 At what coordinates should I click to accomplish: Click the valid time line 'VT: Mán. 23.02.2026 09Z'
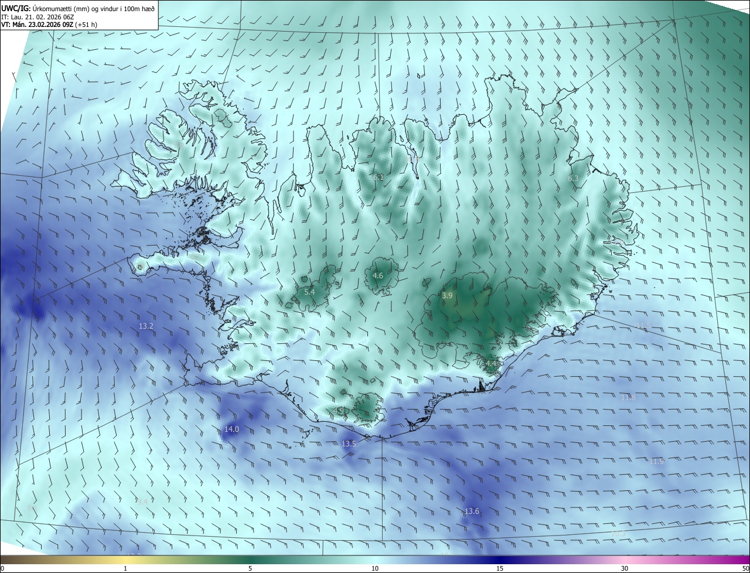click(x=37, y=25)
